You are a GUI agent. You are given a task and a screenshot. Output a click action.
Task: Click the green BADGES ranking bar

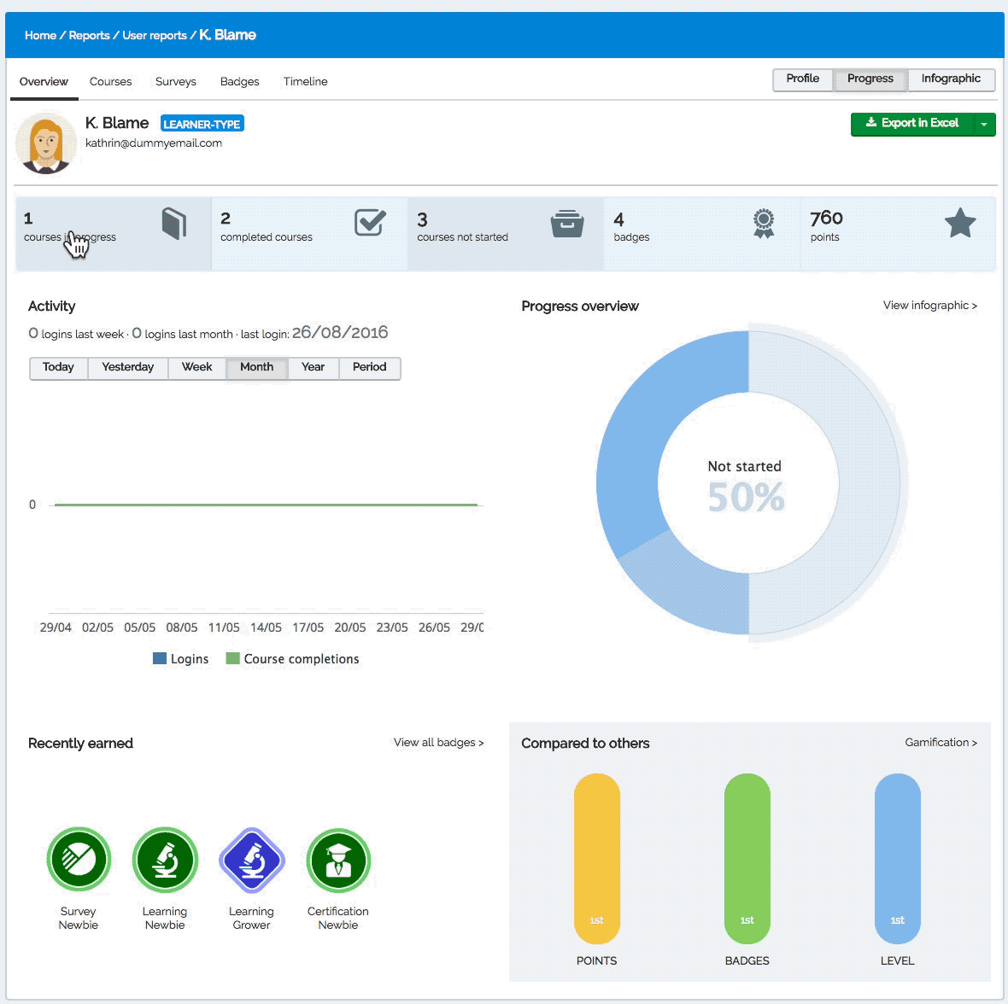(747, 859)
